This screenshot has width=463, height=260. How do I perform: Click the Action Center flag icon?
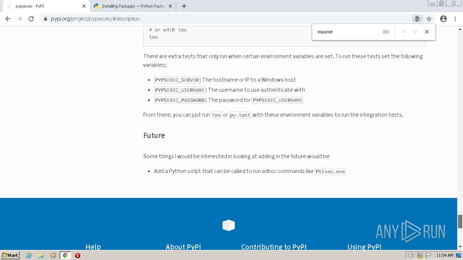(429, 255)
